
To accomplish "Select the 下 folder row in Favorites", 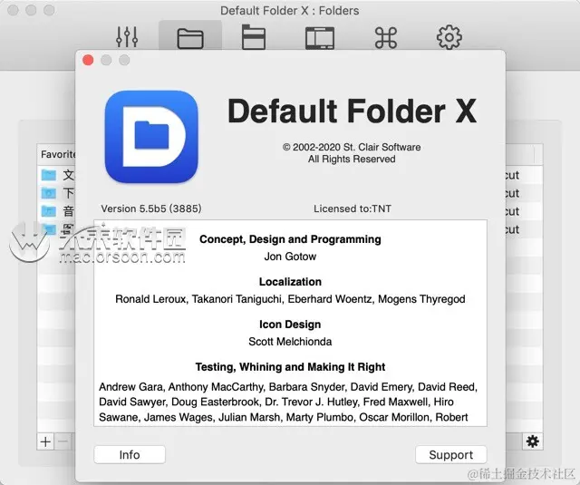I will point(56,193).
